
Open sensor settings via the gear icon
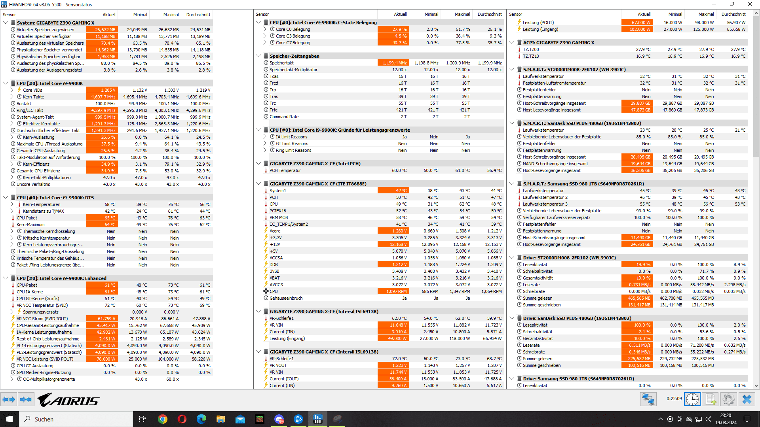[x=728, y=399]
